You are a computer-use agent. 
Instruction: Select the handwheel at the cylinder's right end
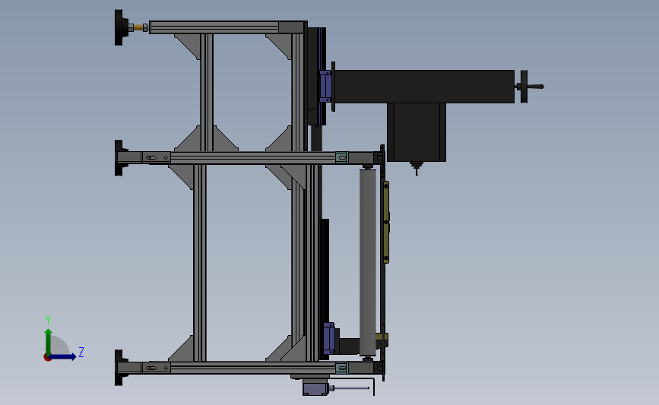click(x=524, y=87)
